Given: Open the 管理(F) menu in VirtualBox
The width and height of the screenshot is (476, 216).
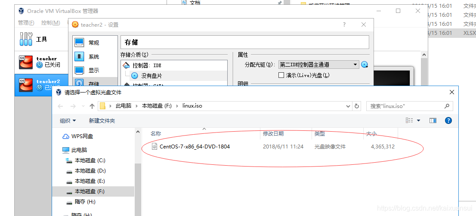Looking at the screenshot, I should click(x=26, y=23).
